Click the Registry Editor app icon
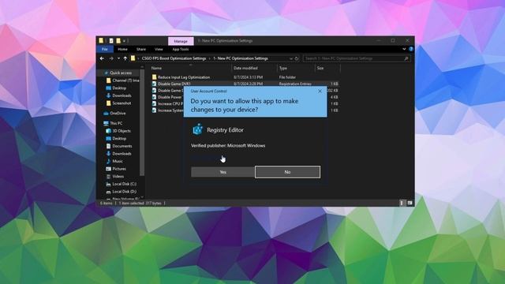505x284 pixels. (197, 129)
